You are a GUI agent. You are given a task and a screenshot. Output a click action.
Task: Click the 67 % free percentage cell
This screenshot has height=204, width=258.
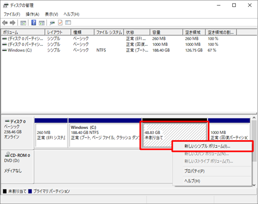[x=212, y=50]
